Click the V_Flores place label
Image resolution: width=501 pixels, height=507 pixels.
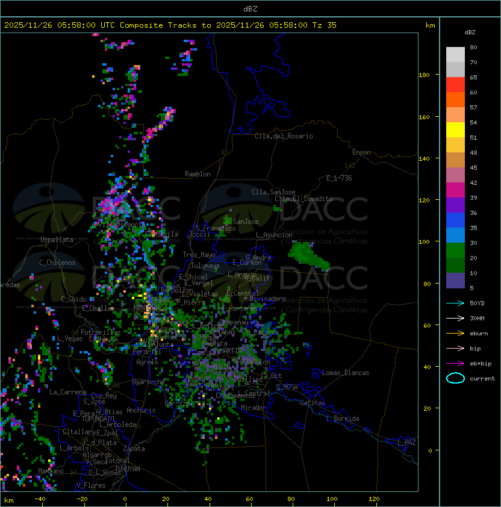(91, 485)
